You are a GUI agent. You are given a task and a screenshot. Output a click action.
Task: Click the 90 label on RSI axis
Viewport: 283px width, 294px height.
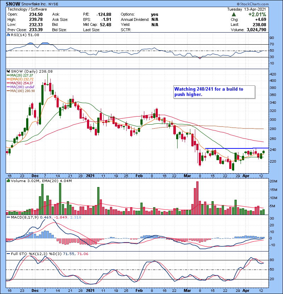click(x=272, y=38)
